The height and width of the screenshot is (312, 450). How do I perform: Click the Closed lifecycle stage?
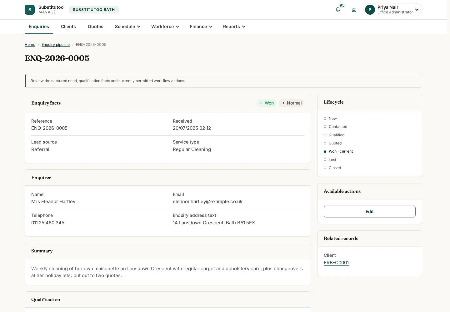pyautogui.click(x=332, y=168)
